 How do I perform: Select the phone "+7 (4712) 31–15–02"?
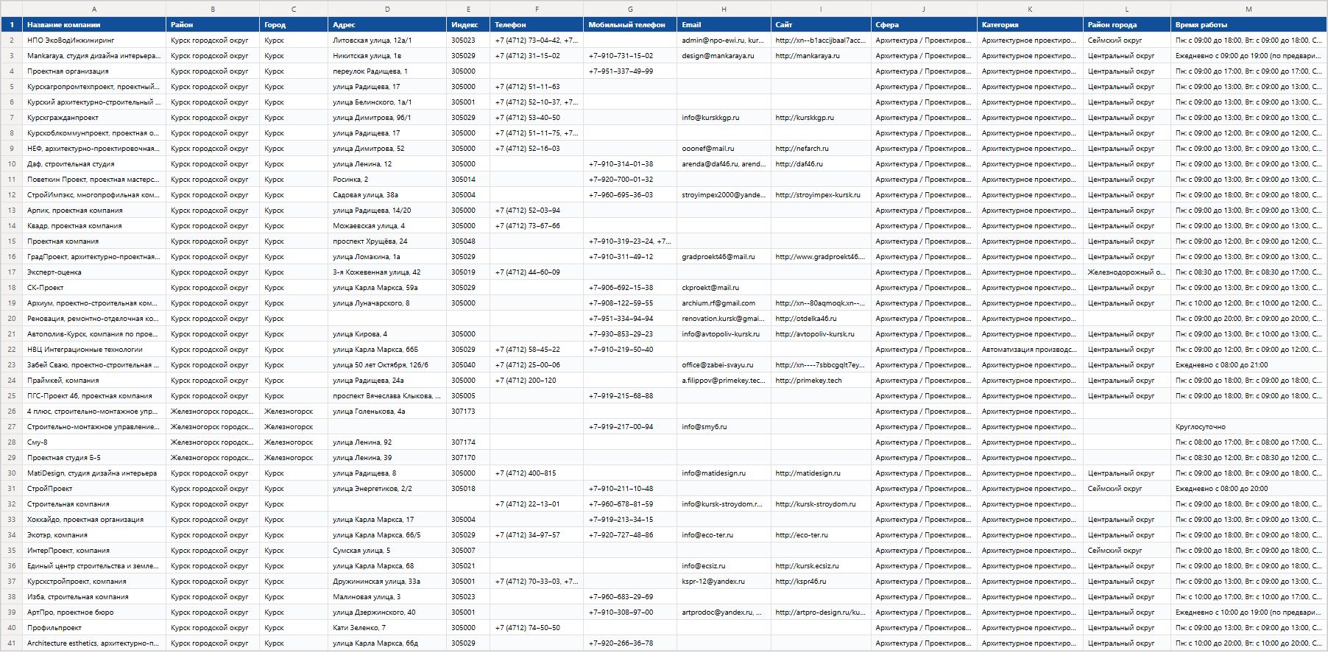coord(537,56)
